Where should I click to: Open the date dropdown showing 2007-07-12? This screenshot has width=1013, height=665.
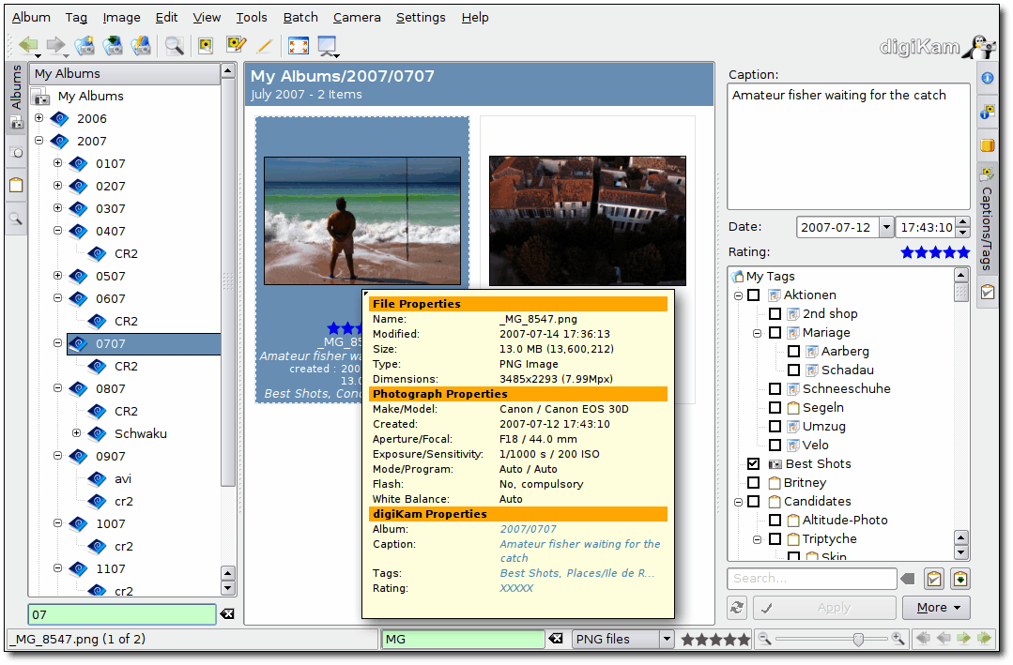click(x=886, y=227)
